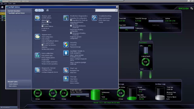Click info icon beside Performance Modeling Oracle job
Image resolution: width=194 pixels, height=109 pixels.
click(x=71, y=33)
